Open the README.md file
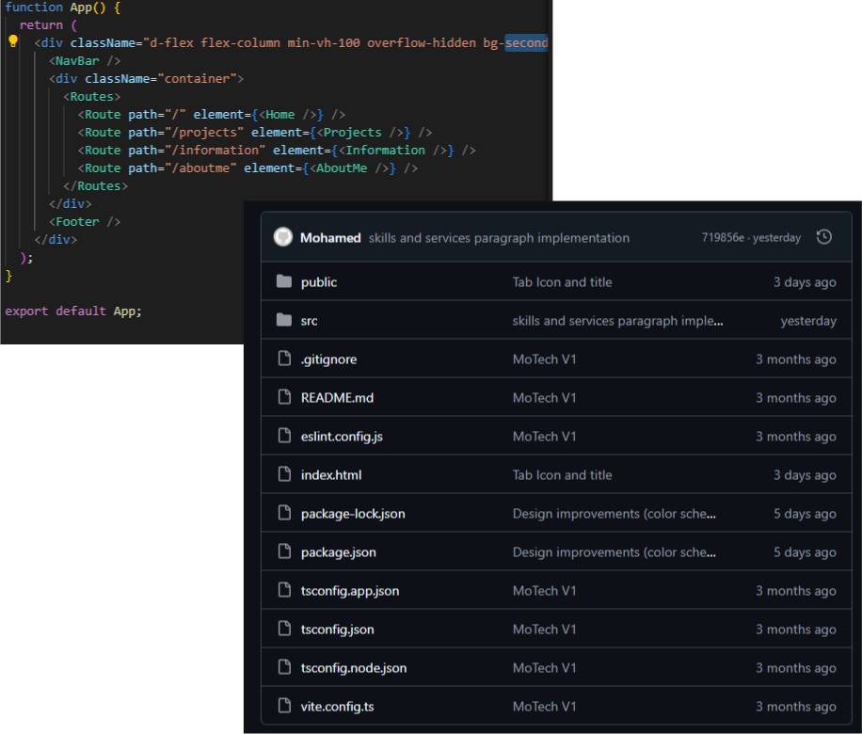The width and height of the screenshot is (862, 734). click(x=337, y=397)
